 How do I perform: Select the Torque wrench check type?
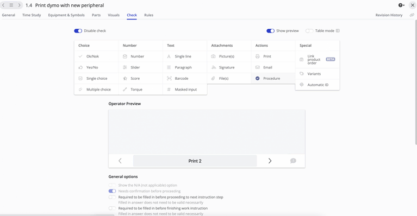tap(140, 90)
